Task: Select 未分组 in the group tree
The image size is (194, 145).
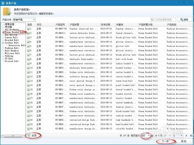Action: (x=8, y=27)
